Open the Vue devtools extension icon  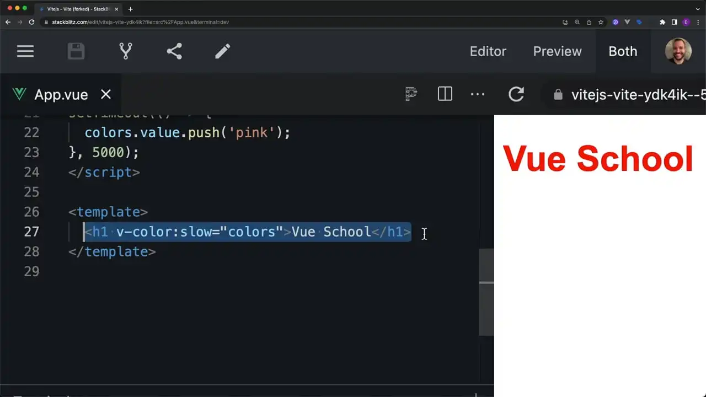627,22
